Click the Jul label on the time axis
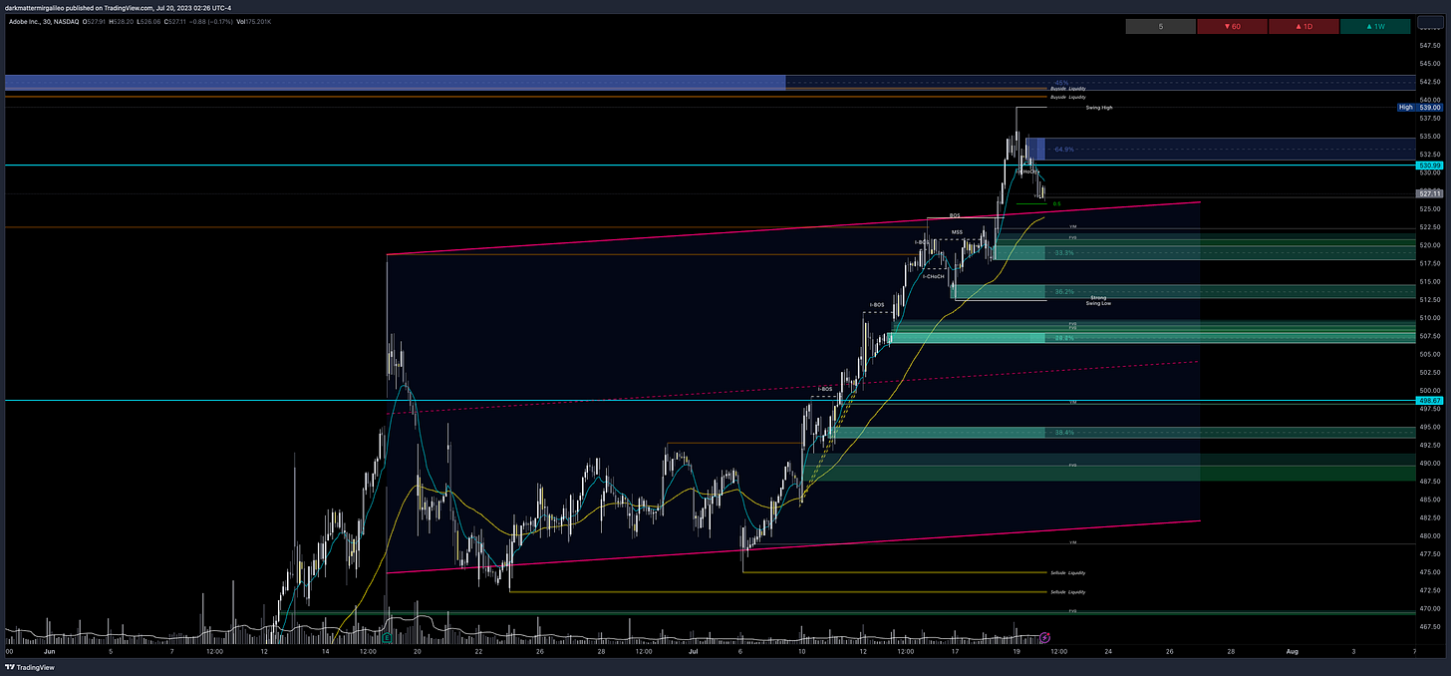The width and height of the screenshot is (1451, 676). [x=693, y=650]
